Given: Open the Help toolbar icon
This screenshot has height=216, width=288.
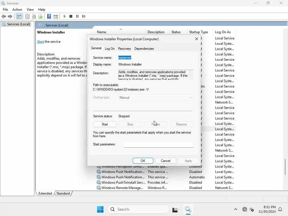Looking at the screenshot, I should (x=49, y=16).
